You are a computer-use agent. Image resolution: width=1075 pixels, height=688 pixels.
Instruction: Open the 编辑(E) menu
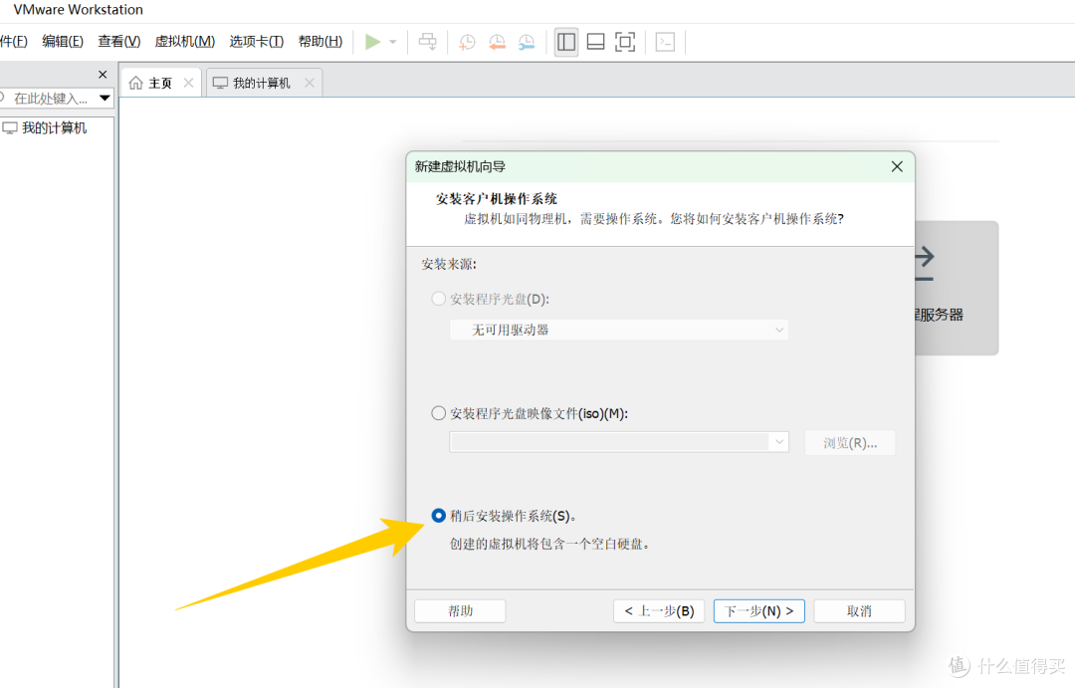coord(63,41)
